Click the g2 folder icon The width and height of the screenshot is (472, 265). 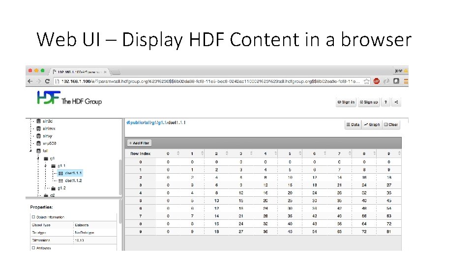(46, 195)
